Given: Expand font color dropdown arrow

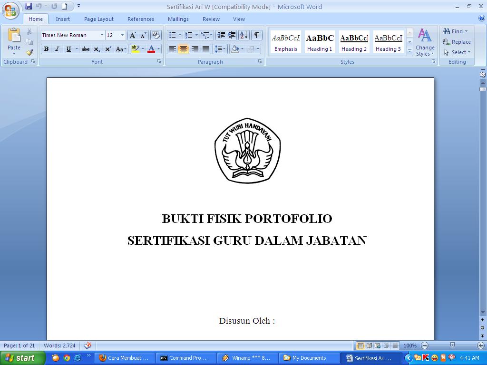Looking at the screenshot, I should point(158,49).
